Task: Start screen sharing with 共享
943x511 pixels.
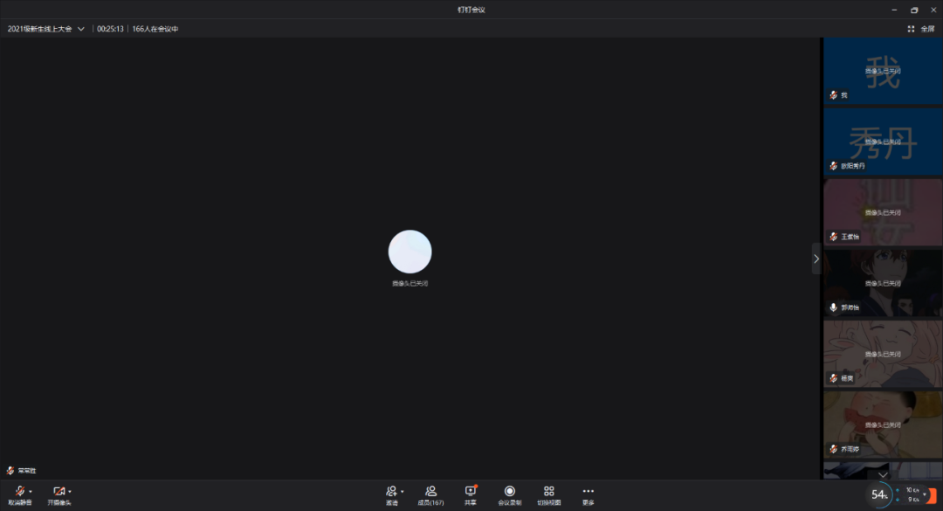Action: tap(471, 495)
